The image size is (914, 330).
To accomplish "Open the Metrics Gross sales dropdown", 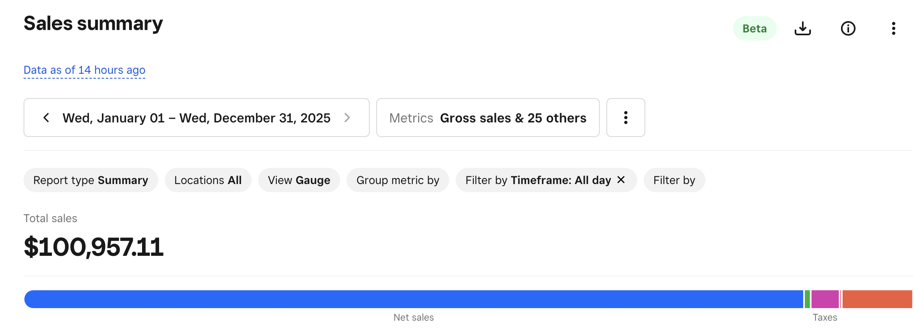I will [x=487, y=118].
